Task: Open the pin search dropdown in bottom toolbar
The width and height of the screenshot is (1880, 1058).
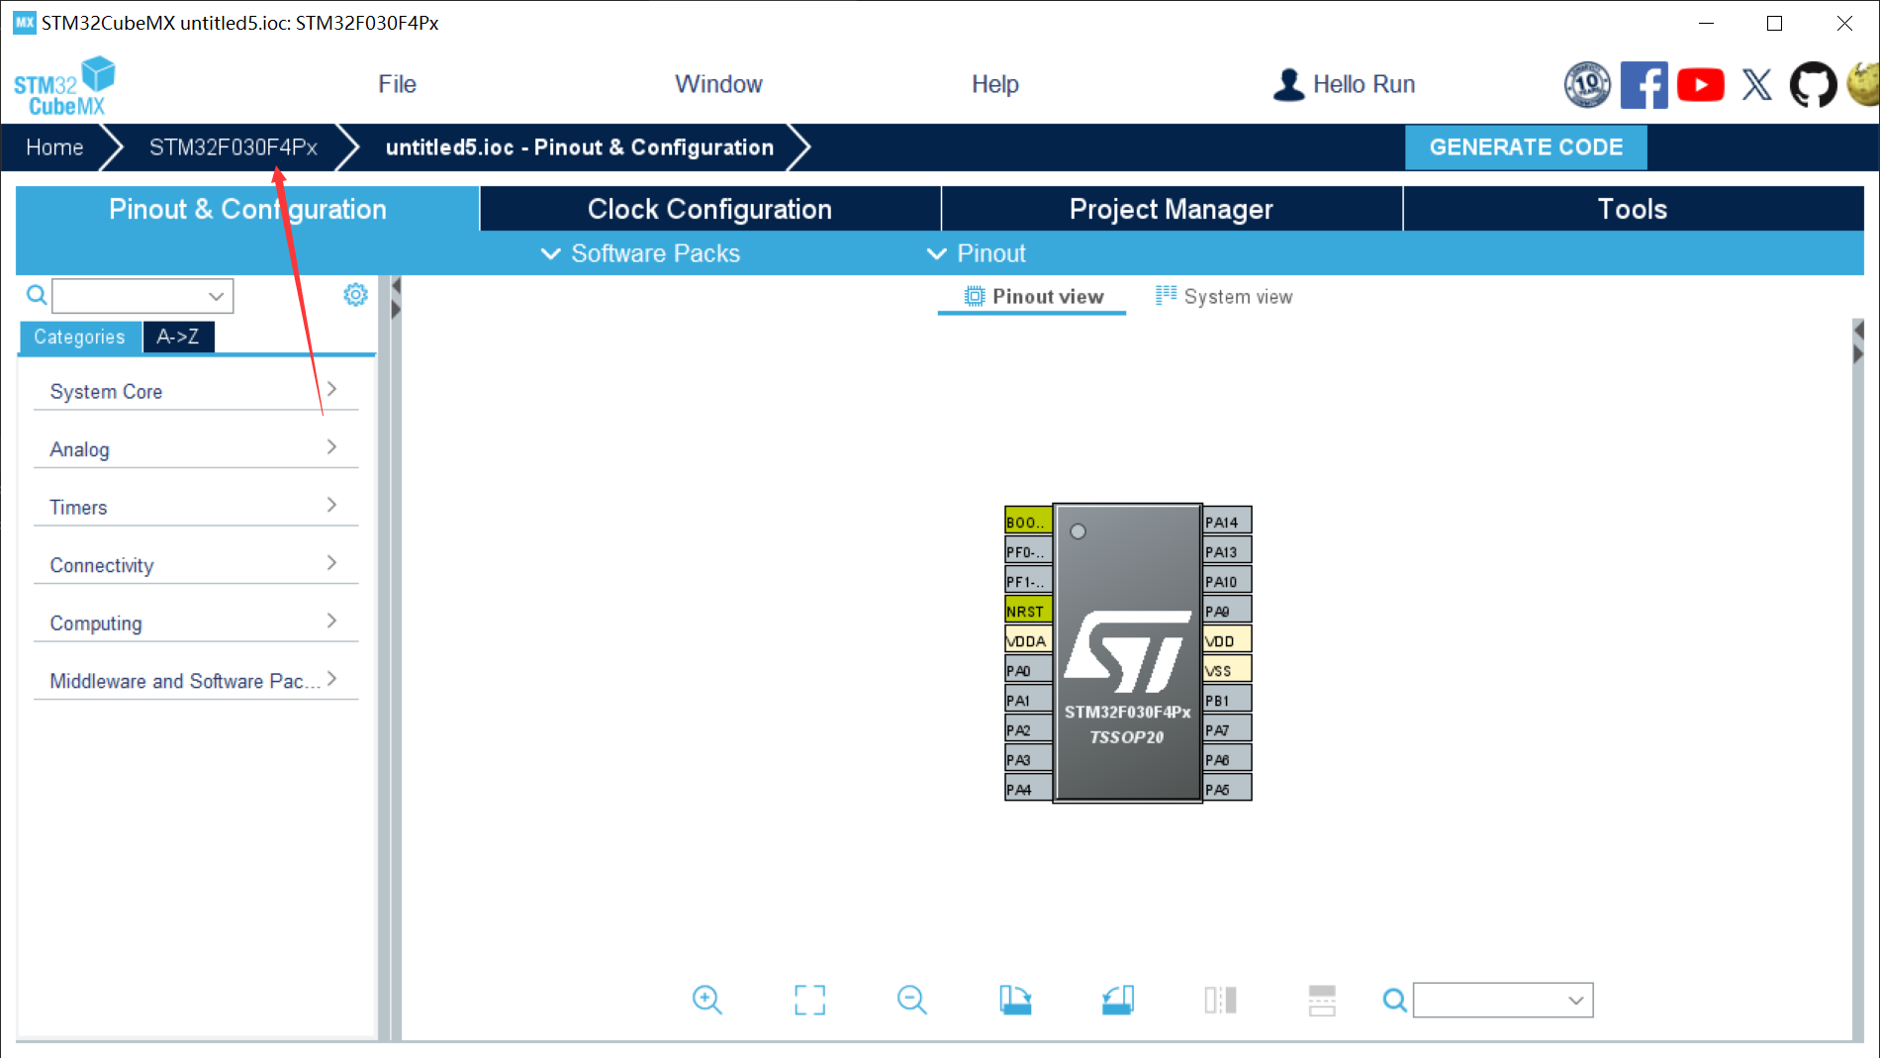Action: pyautogui.click(x=1576, y=1001)
